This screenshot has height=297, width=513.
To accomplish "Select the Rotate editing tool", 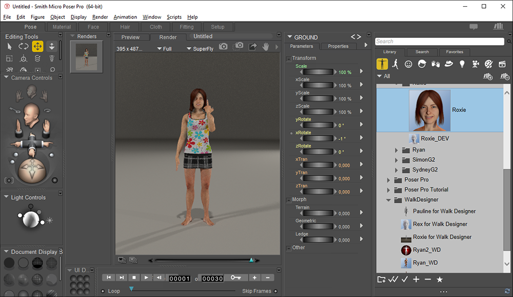I will 23,47.
